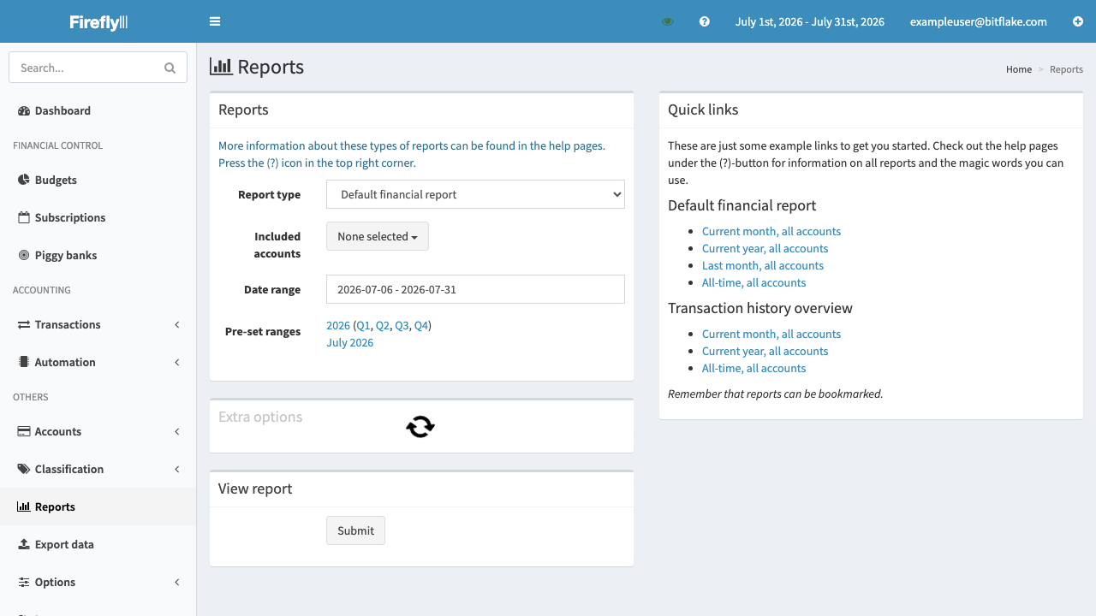Click the Budgets pie chart icon
The image size is (1096, 616).
(x=24, y=180)
